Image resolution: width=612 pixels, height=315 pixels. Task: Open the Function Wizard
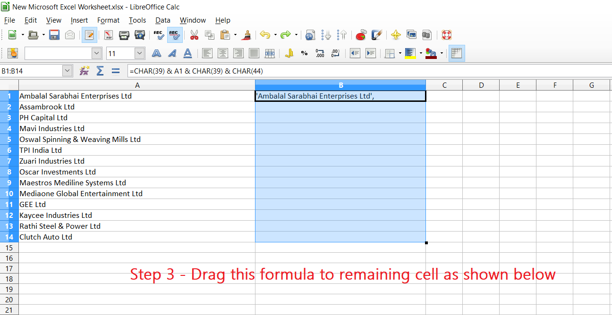click(x=85, y=70)
